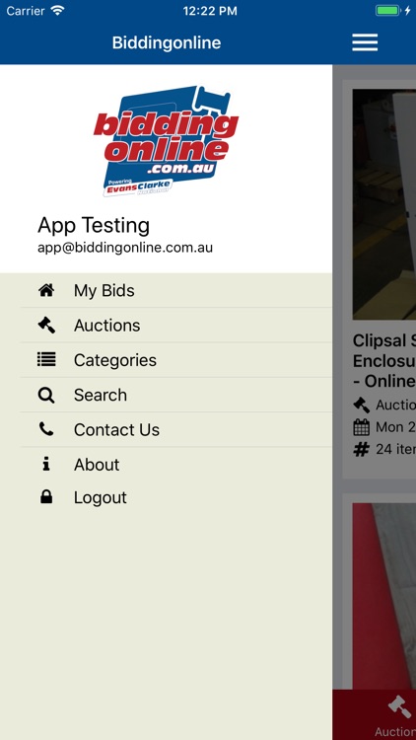The image size is (416, 740).
Task: Tap the 12:22 PM clock
Action: point(210,11)
